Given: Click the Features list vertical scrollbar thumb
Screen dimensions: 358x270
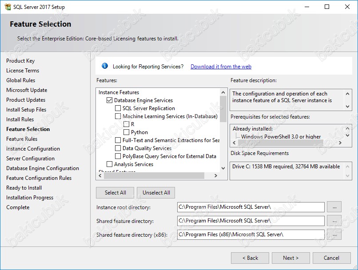Looking at the screenshot, I should 223,109.
